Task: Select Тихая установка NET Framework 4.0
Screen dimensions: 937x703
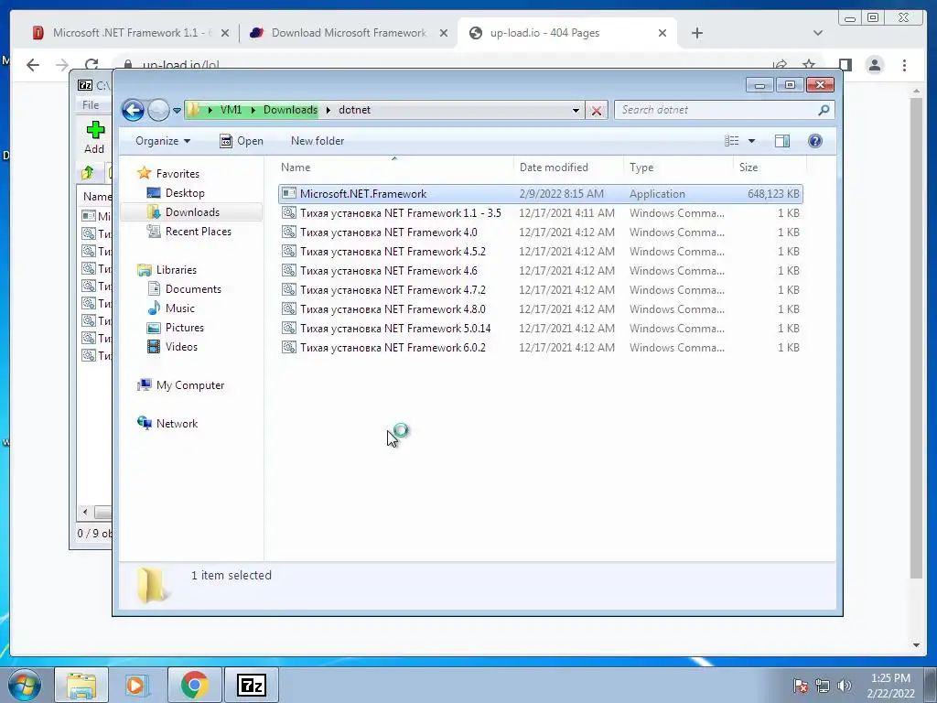Action: (x=541, y=232)
